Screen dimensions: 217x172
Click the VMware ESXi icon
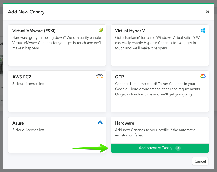tap(101, 30)
